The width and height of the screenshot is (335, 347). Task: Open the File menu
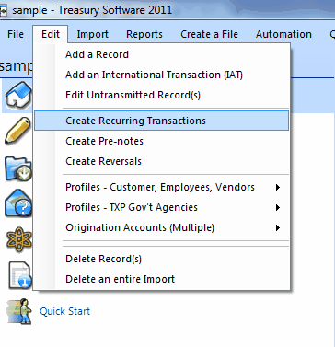16,34
